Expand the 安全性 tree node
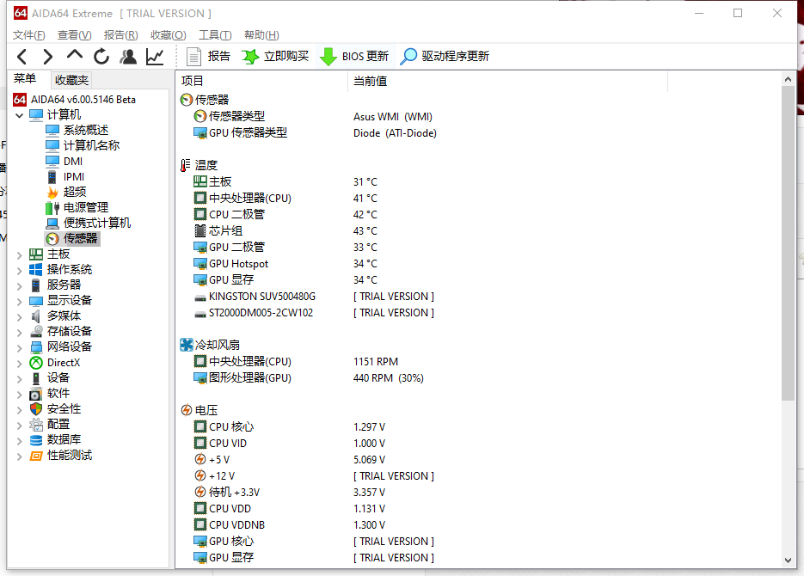The width and height of the screenshot is (804, 576). [x=20, y=409]
